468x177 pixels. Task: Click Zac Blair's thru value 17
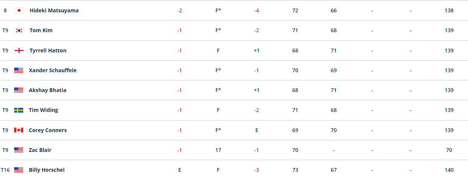(218, 150)
